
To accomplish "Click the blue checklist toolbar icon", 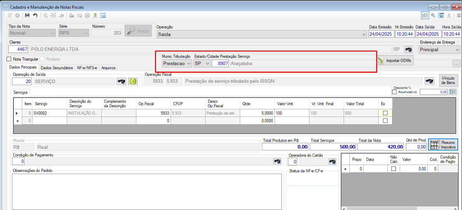I will (x=103, y=15).
